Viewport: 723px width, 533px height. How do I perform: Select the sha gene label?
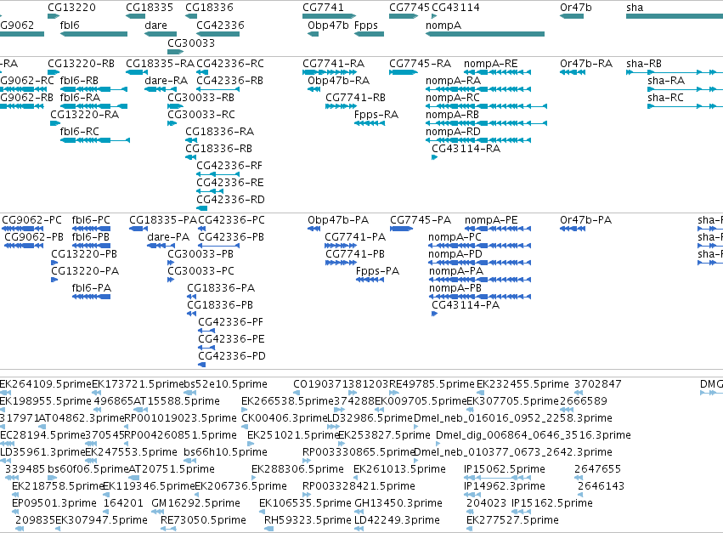tap(635, 8)
